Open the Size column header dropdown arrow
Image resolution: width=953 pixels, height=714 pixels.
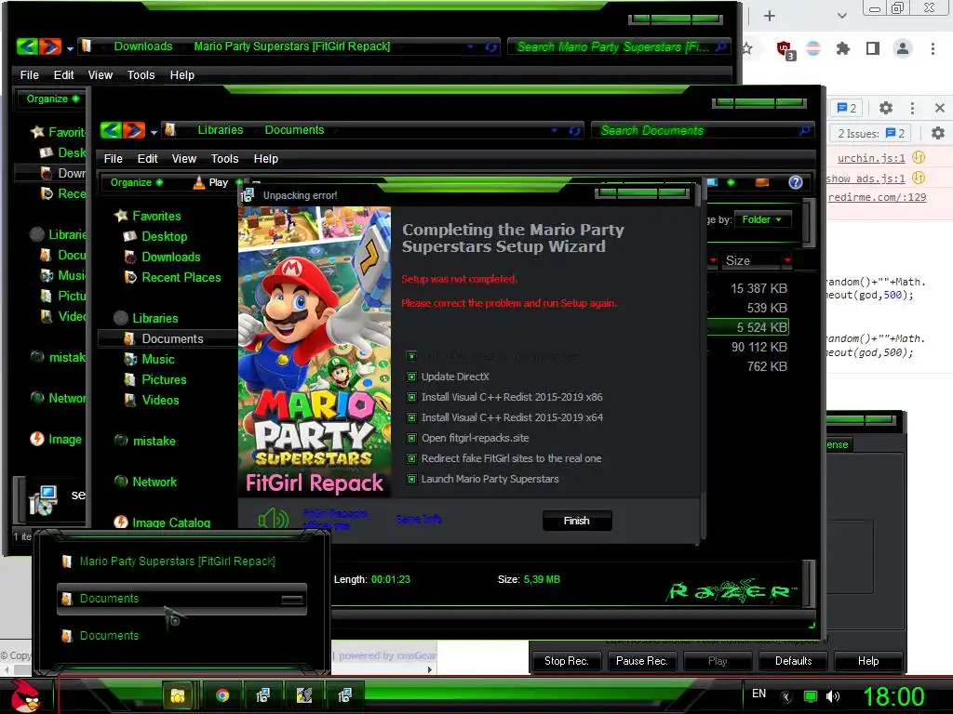(x=787, y=260)
